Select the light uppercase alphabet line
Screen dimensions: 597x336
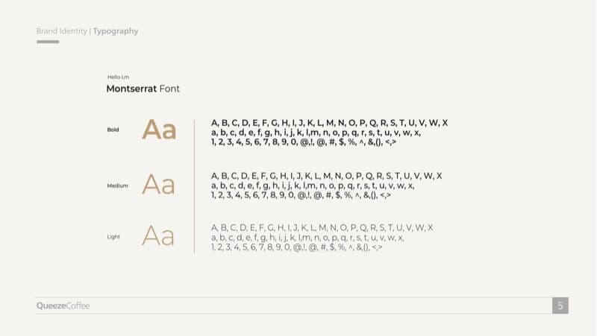[322, 227]
